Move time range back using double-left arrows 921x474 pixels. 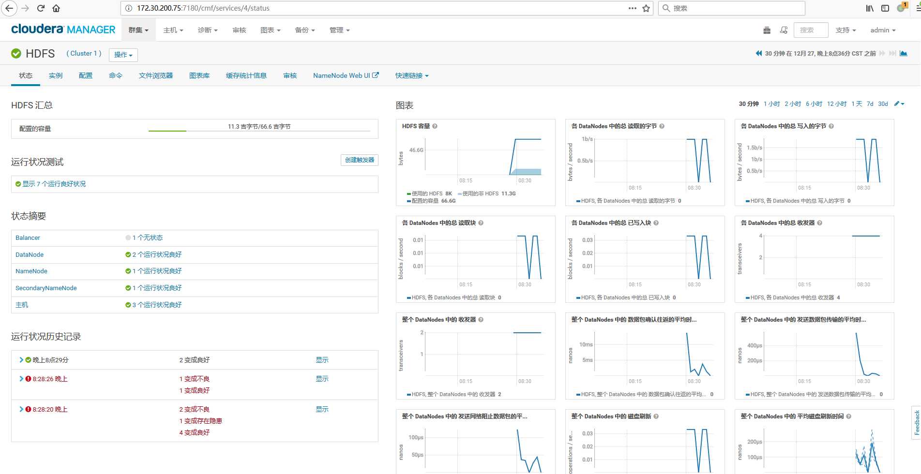tap(759, 53)
